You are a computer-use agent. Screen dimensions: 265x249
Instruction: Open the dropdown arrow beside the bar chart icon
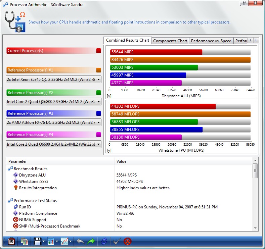(57, 241)
